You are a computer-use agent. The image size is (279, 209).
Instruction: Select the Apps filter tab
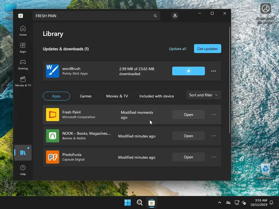pyautogui.click(x=56, y=96)
